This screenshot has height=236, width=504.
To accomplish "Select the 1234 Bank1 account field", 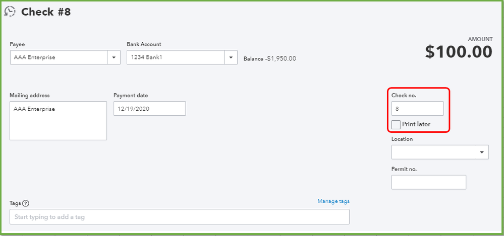I will coord(175,57).
